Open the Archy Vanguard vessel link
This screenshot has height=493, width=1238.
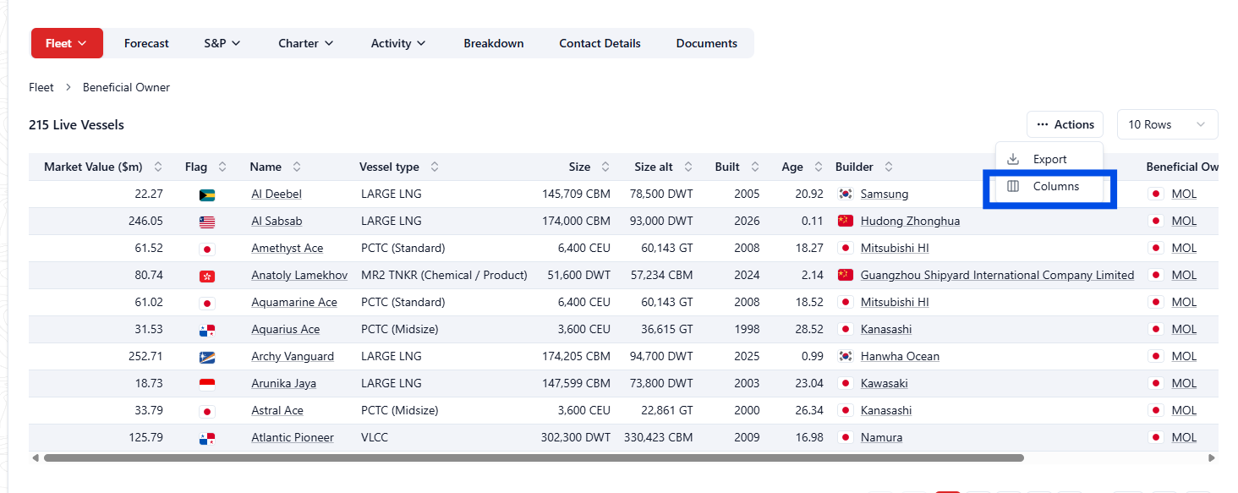tap(293, 356)
